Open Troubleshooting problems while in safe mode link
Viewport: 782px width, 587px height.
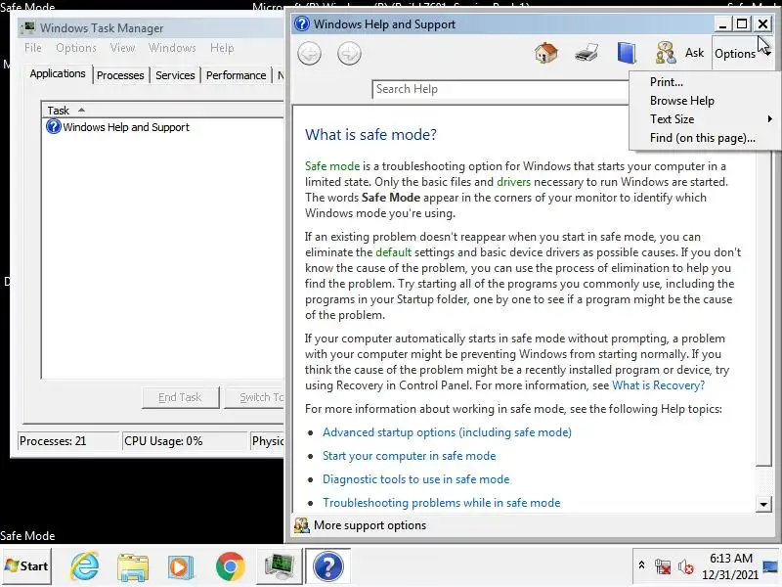442,503
